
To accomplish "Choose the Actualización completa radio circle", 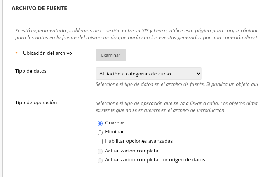I will click(100, 151).
